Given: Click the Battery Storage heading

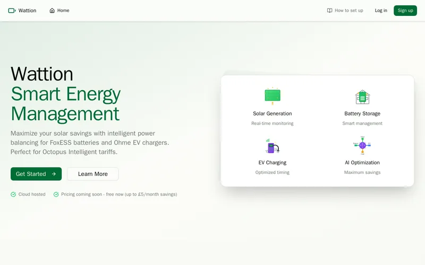Looking at the screenshot, I should pos(362,113).
